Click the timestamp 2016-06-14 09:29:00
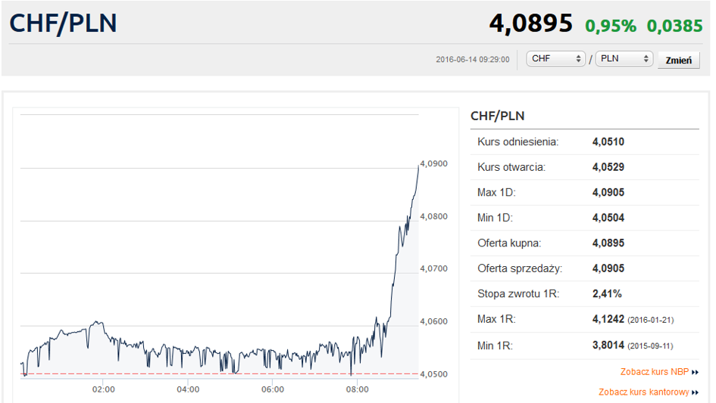 pyautogui.click(x=473, y=59)
